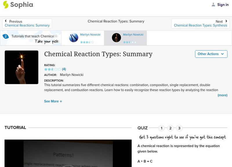Screen dimensions: 232x167
Task: Open the Other Actions dropdown
Action: point(211,54)
